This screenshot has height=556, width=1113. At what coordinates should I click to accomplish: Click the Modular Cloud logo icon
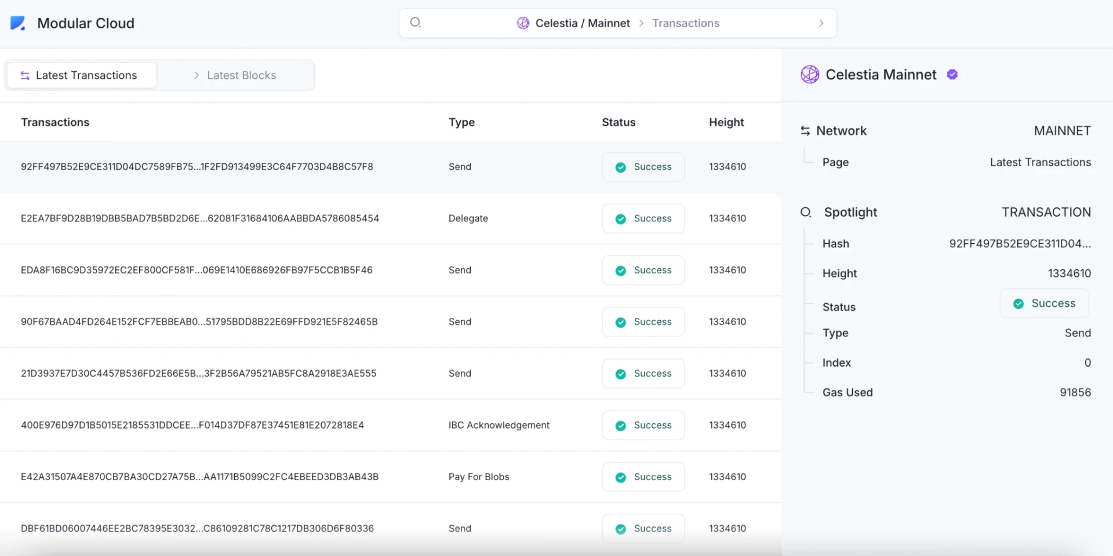[18, 23]
